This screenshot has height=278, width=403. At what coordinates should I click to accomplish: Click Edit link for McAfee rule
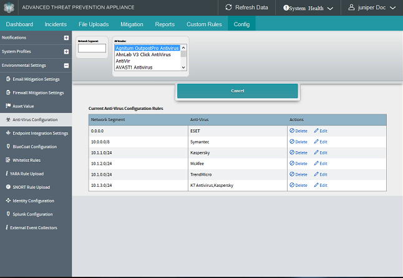click(323, 164)
